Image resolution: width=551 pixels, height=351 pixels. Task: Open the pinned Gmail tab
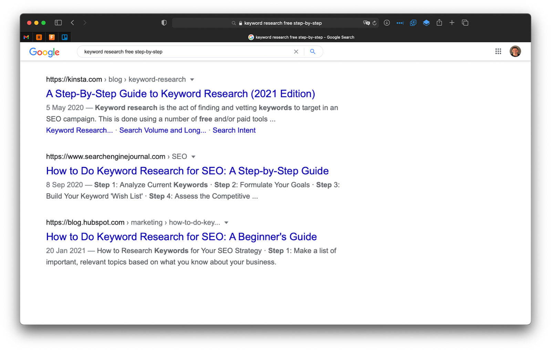26,37
